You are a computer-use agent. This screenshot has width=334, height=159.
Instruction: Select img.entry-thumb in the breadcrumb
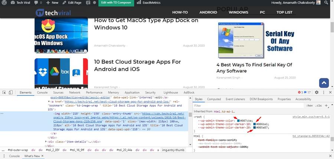point(173,150)
